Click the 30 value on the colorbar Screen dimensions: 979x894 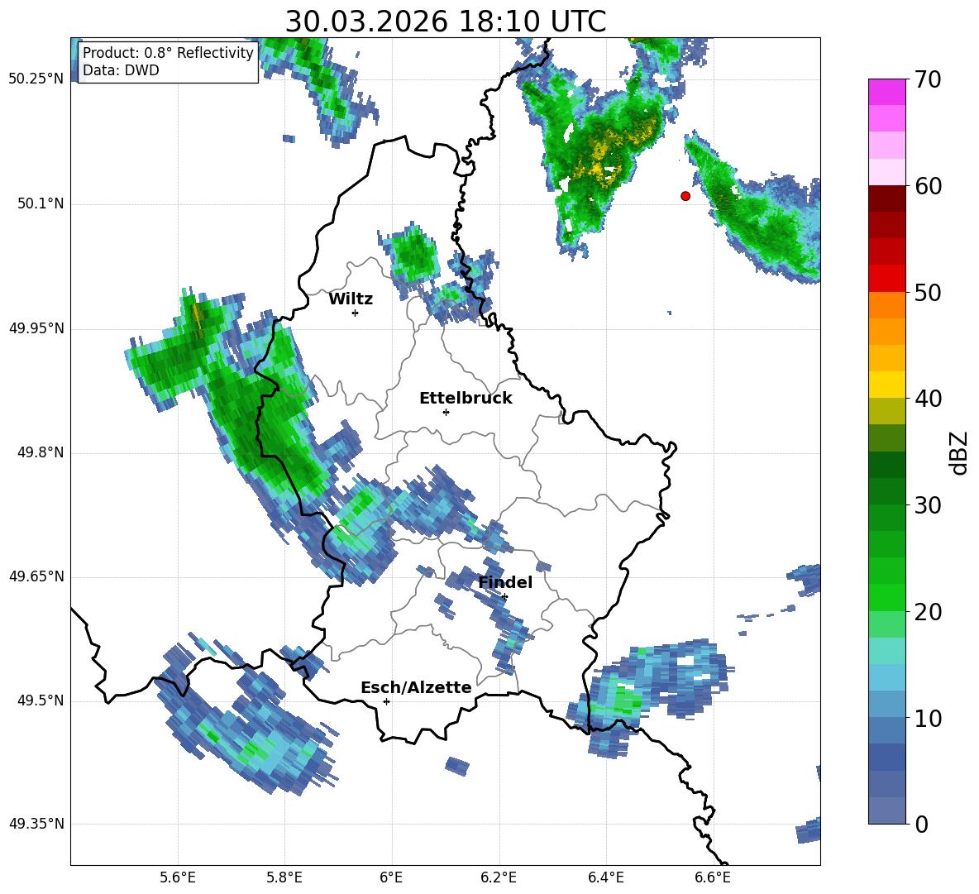(x=928, y=505)
